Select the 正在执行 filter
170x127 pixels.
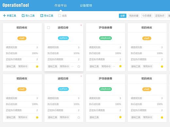[x=160, y=16]
